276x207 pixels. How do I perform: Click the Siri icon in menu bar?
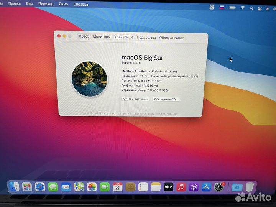tap(268, 9)
